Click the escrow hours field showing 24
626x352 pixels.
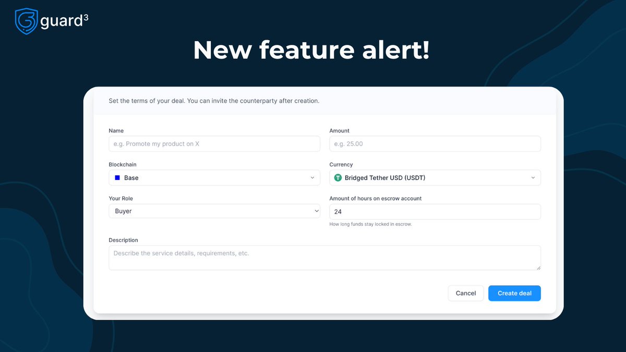pyautogui.click(x=435, y=212)
